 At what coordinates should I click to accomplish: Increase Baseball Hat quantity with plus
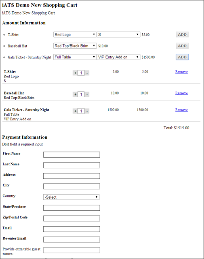click(x=75, y=94)
